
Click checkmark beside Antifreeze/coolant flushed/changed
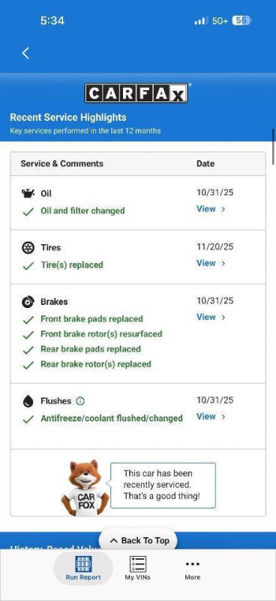coord(28,419)
